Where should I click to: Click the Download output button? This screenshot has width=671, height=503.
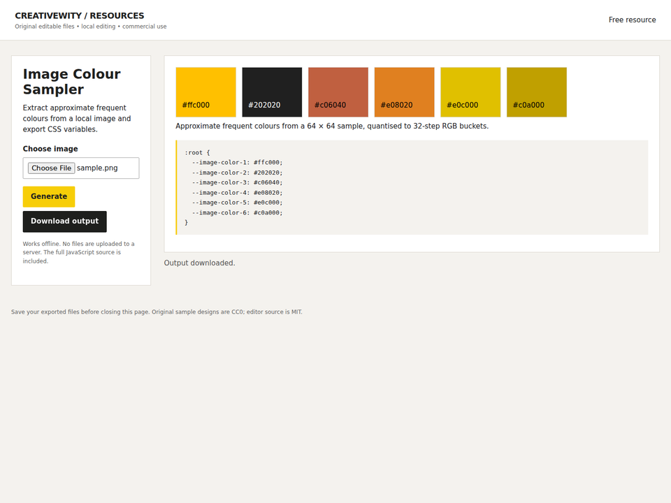point(64,221)
